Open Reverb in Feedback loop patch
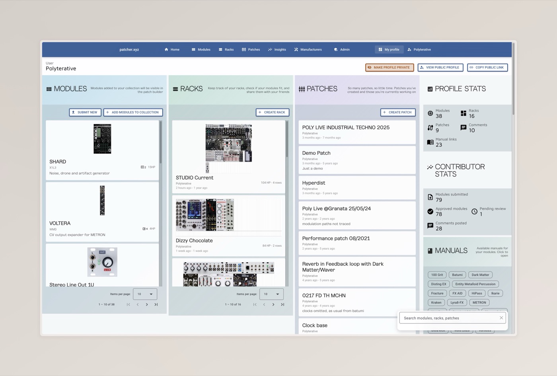The width and height of the screenshot is (557, 376). pyautogui.click(x=357, y=272)
